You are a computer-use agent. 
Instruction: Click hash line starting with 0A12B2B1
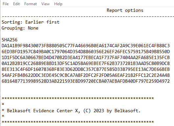point(86,63)
